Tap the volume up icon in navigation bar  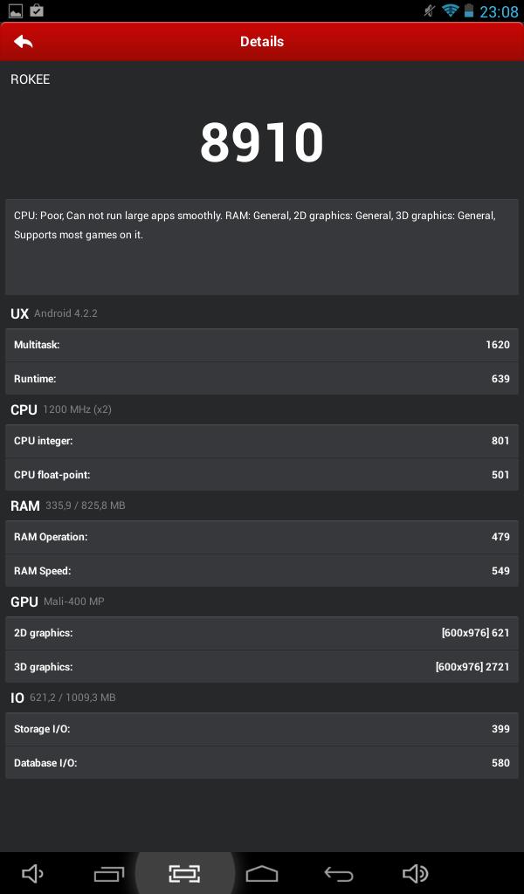point(416,873)
